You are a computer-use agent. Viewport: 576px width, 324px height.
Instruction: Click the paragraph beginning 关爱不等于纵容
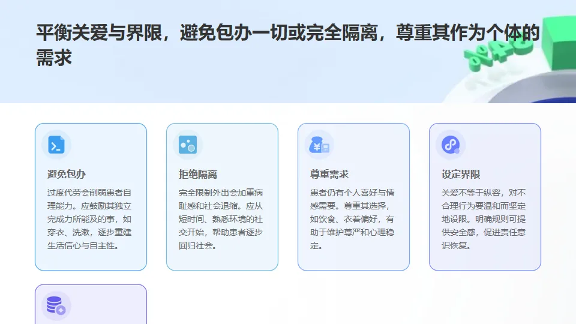point(484,219)
